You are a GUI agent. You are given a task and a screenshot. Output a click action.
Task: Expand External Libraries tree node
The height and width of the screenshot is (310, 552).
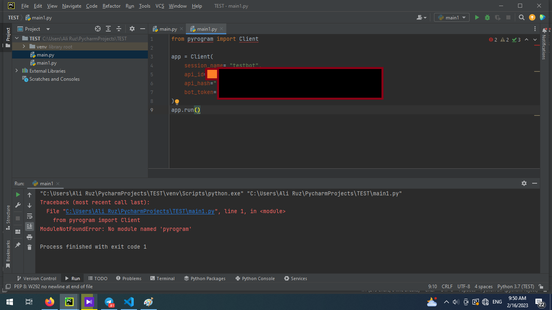pyautogui.click(x=17, y=71)
